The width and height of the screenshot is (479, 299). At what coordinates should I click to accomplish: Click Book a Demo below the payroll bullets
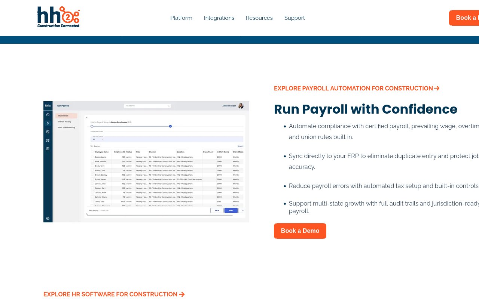click(300, 231)
